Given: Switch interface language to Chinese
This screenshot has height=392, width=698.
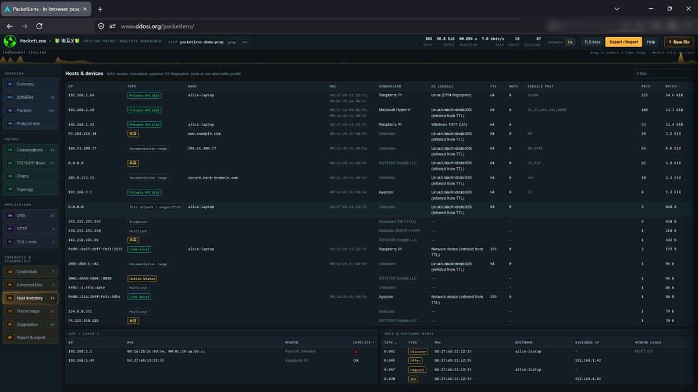Looking at the screenshot, I should pos(555,42).
